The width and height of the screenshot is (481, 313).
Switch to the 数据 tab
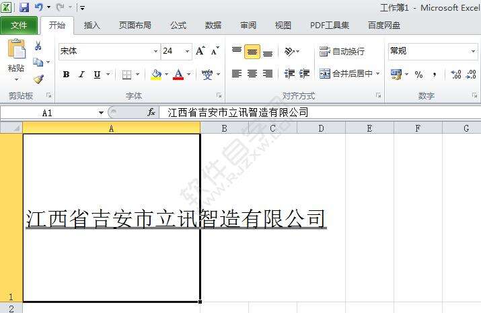(213, 26)
